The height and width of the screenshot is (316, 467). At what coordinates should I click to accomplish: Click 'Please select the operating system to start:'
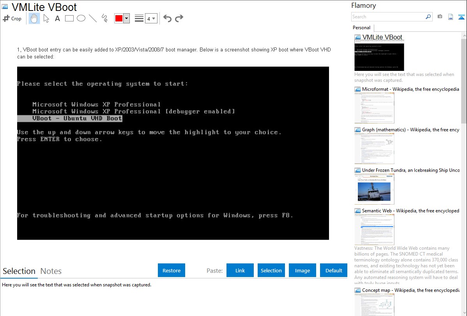coord(103,84)
